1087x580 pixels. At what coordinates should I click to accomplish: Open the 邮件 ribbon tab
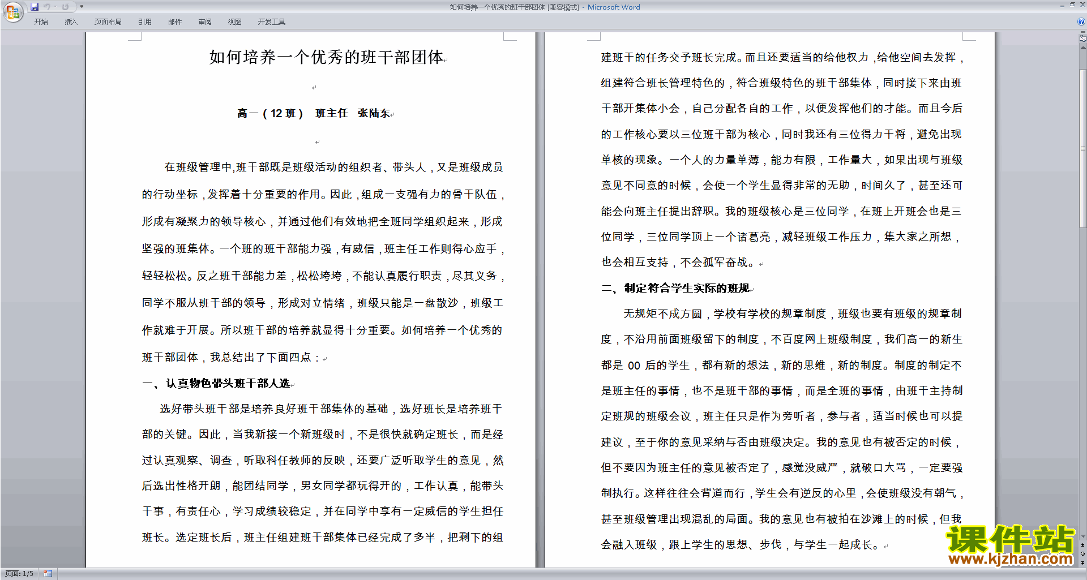click(175, 22)
